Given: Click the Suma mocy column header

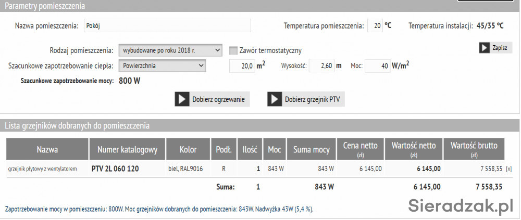Looking at the screenshot, I should [311, 150].
